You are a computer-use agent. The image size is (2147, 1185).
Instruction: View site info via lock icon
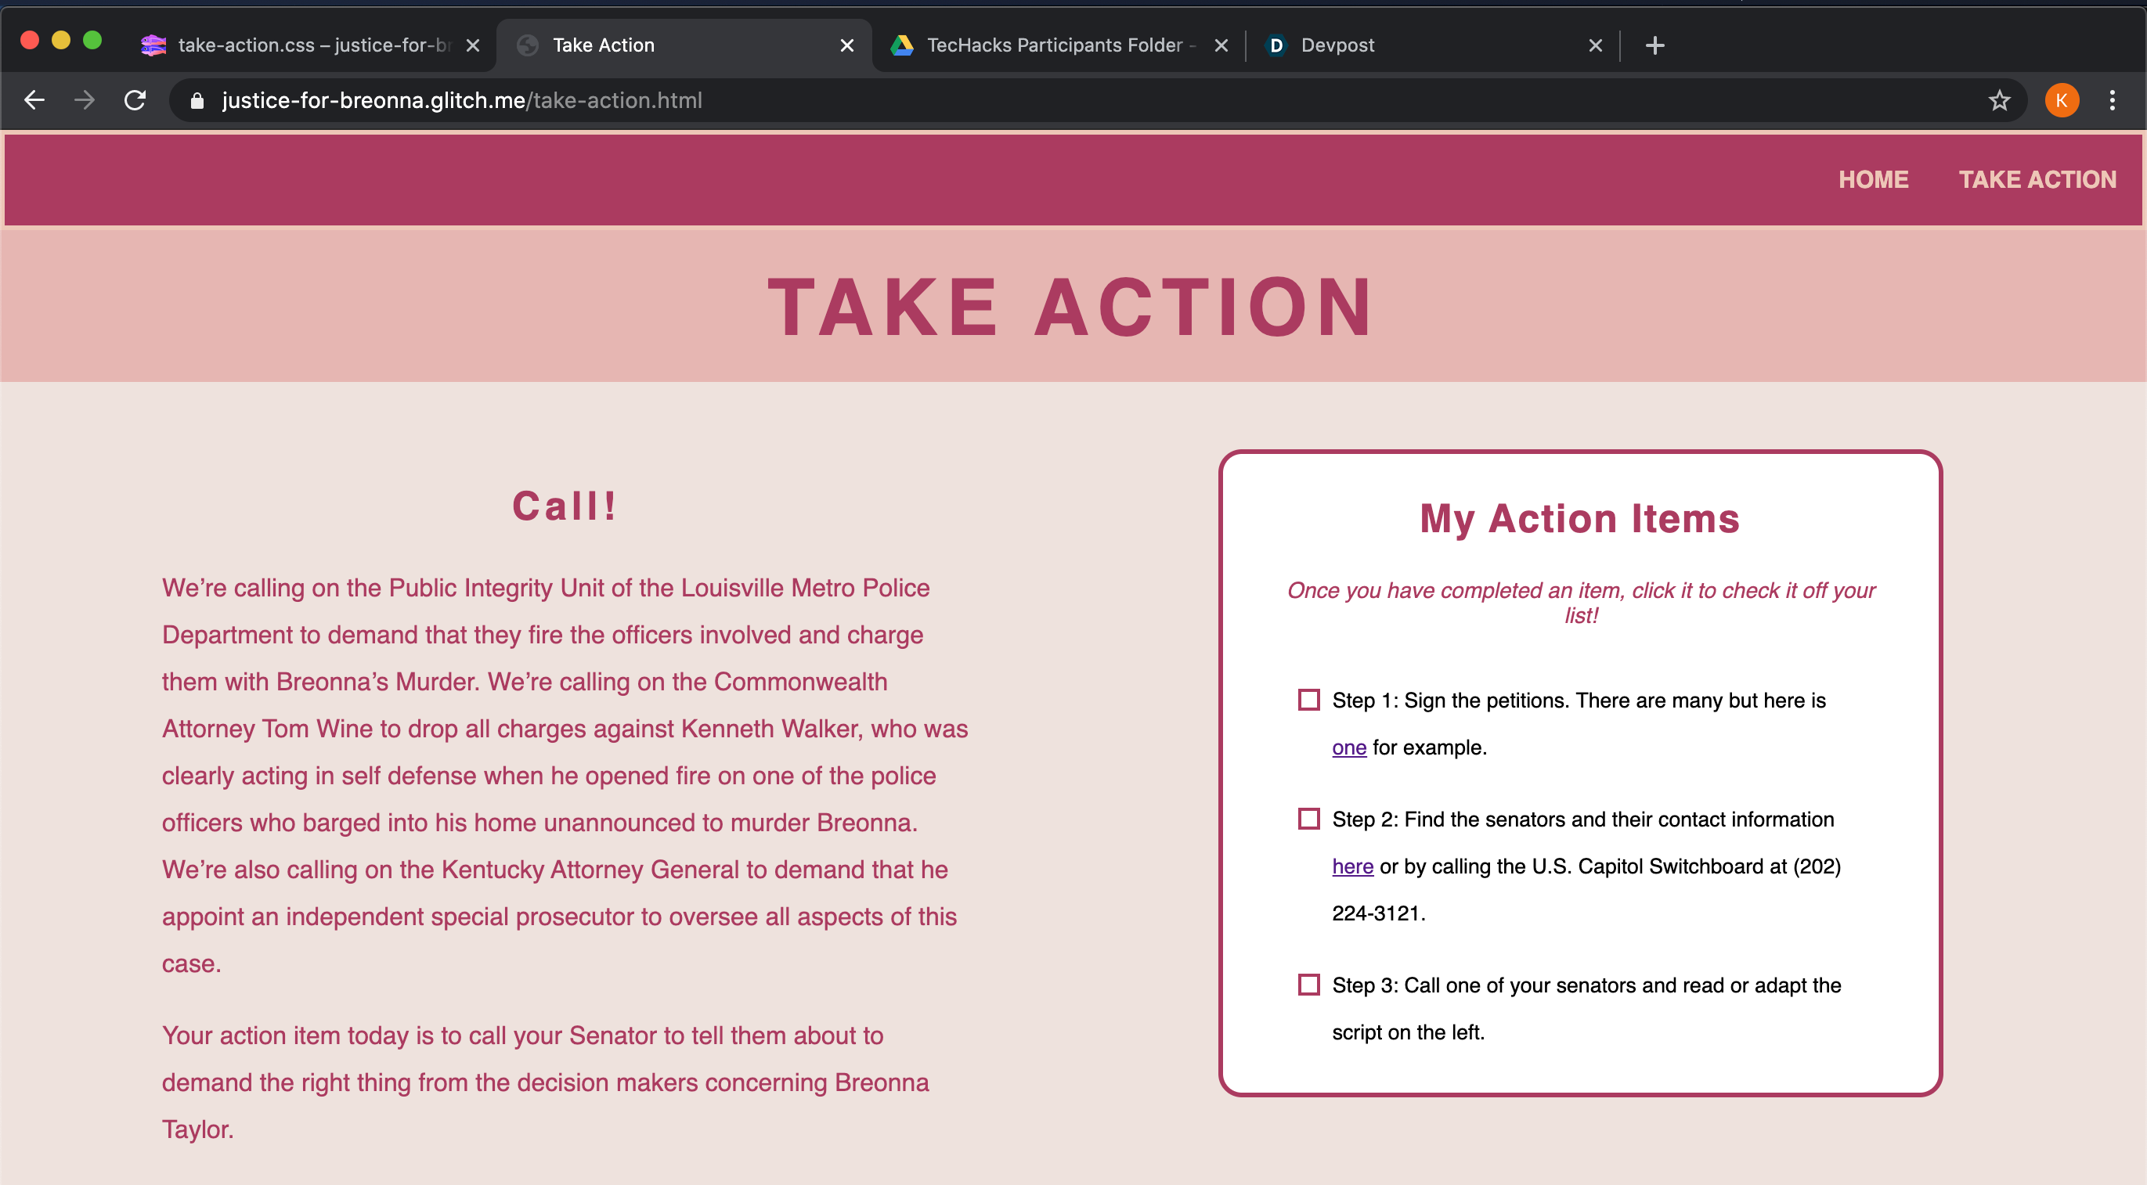pos(197,101)
